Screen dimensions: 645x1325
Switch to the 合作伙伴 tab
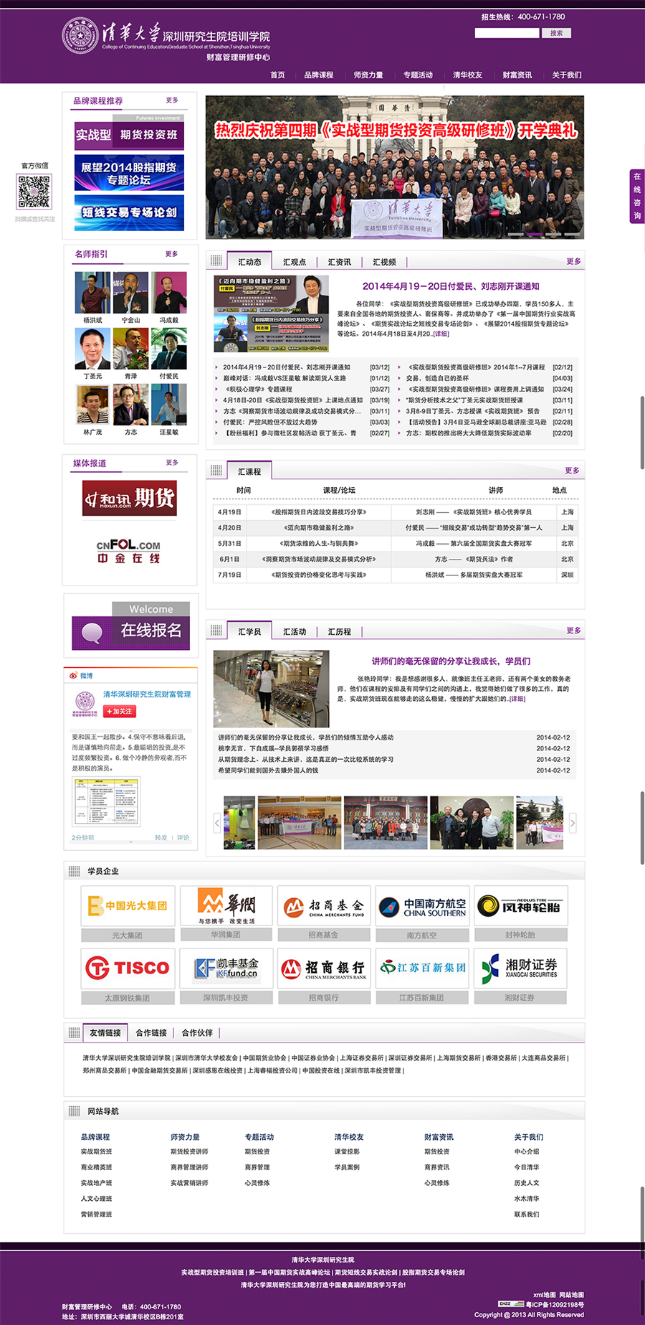[197, 1032]
